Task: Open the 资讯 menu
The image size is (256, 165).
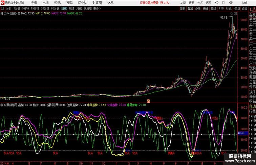Action: pyautogui.click(x=57, y=3)
